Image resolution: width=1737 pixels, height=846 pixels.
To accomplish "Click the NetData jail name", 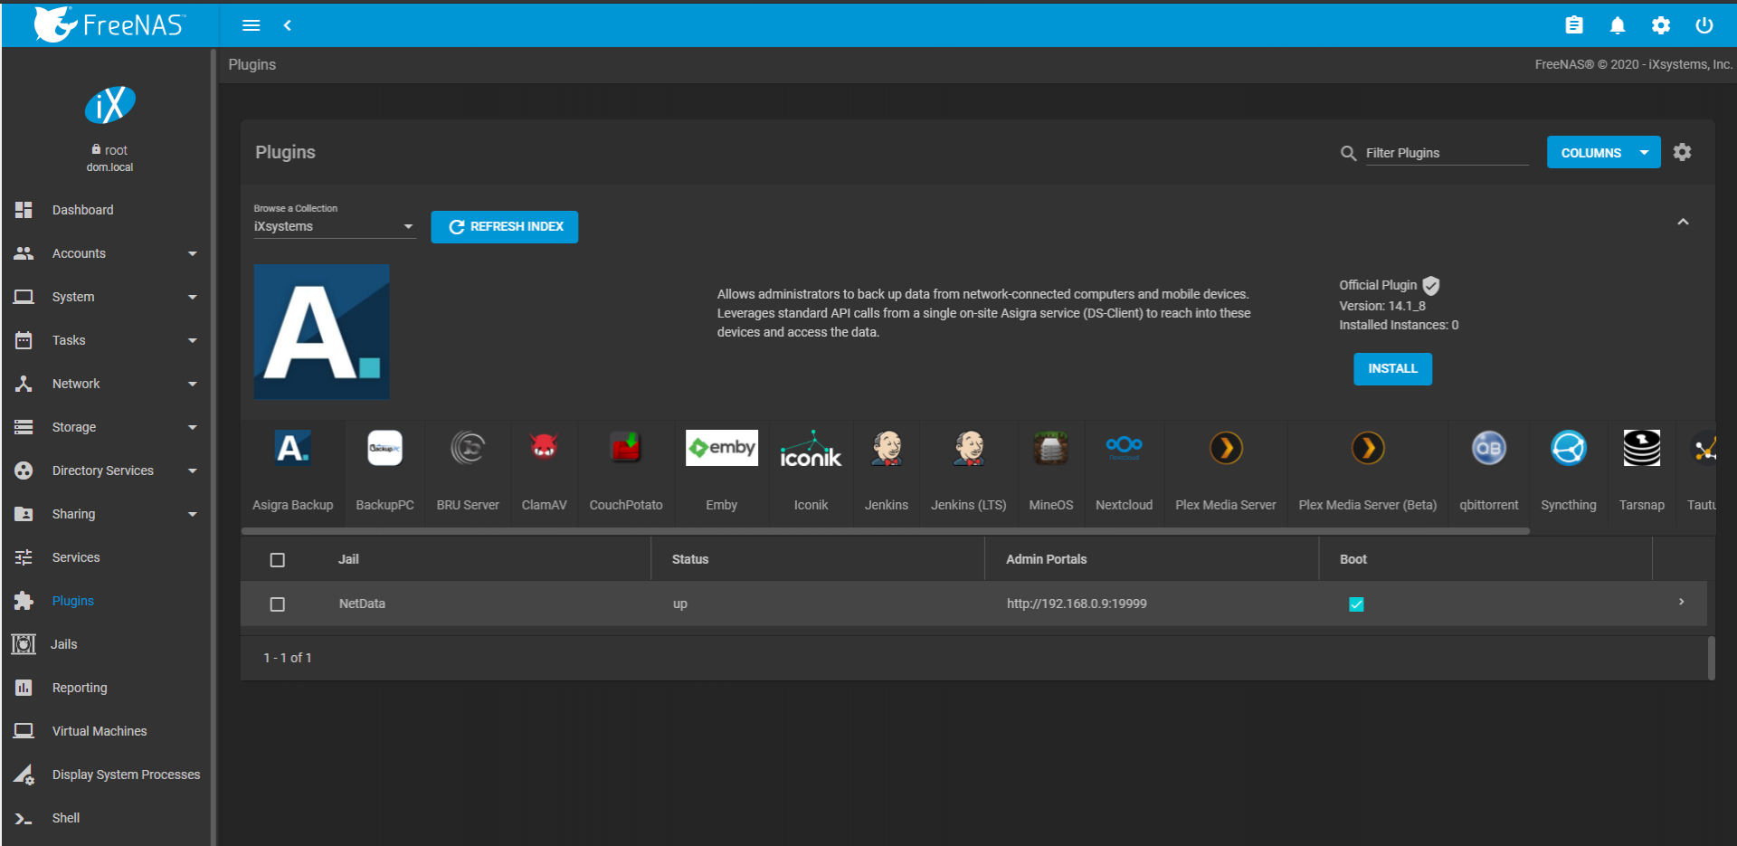I will click(x=362, y=604).
